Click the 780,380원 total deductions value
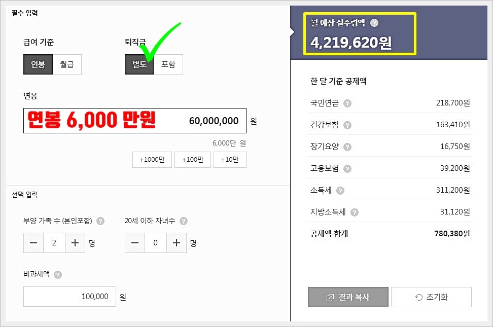The height and width of the screenshot is (327, 493). pyautogui.click(x=452, y=234)
